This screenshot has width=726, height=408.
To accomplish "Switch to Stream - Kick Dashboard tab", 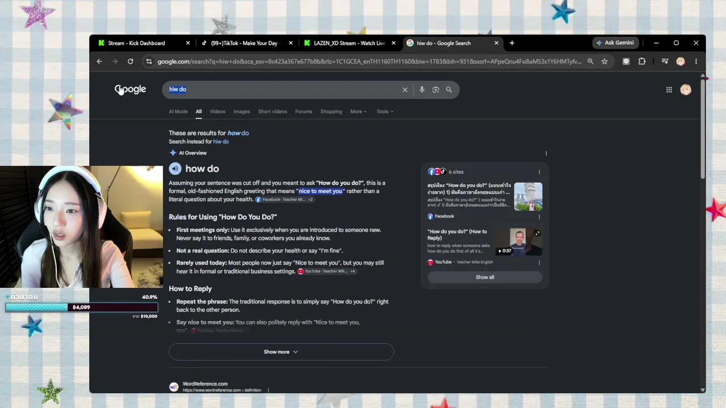I will pos(136,43).
